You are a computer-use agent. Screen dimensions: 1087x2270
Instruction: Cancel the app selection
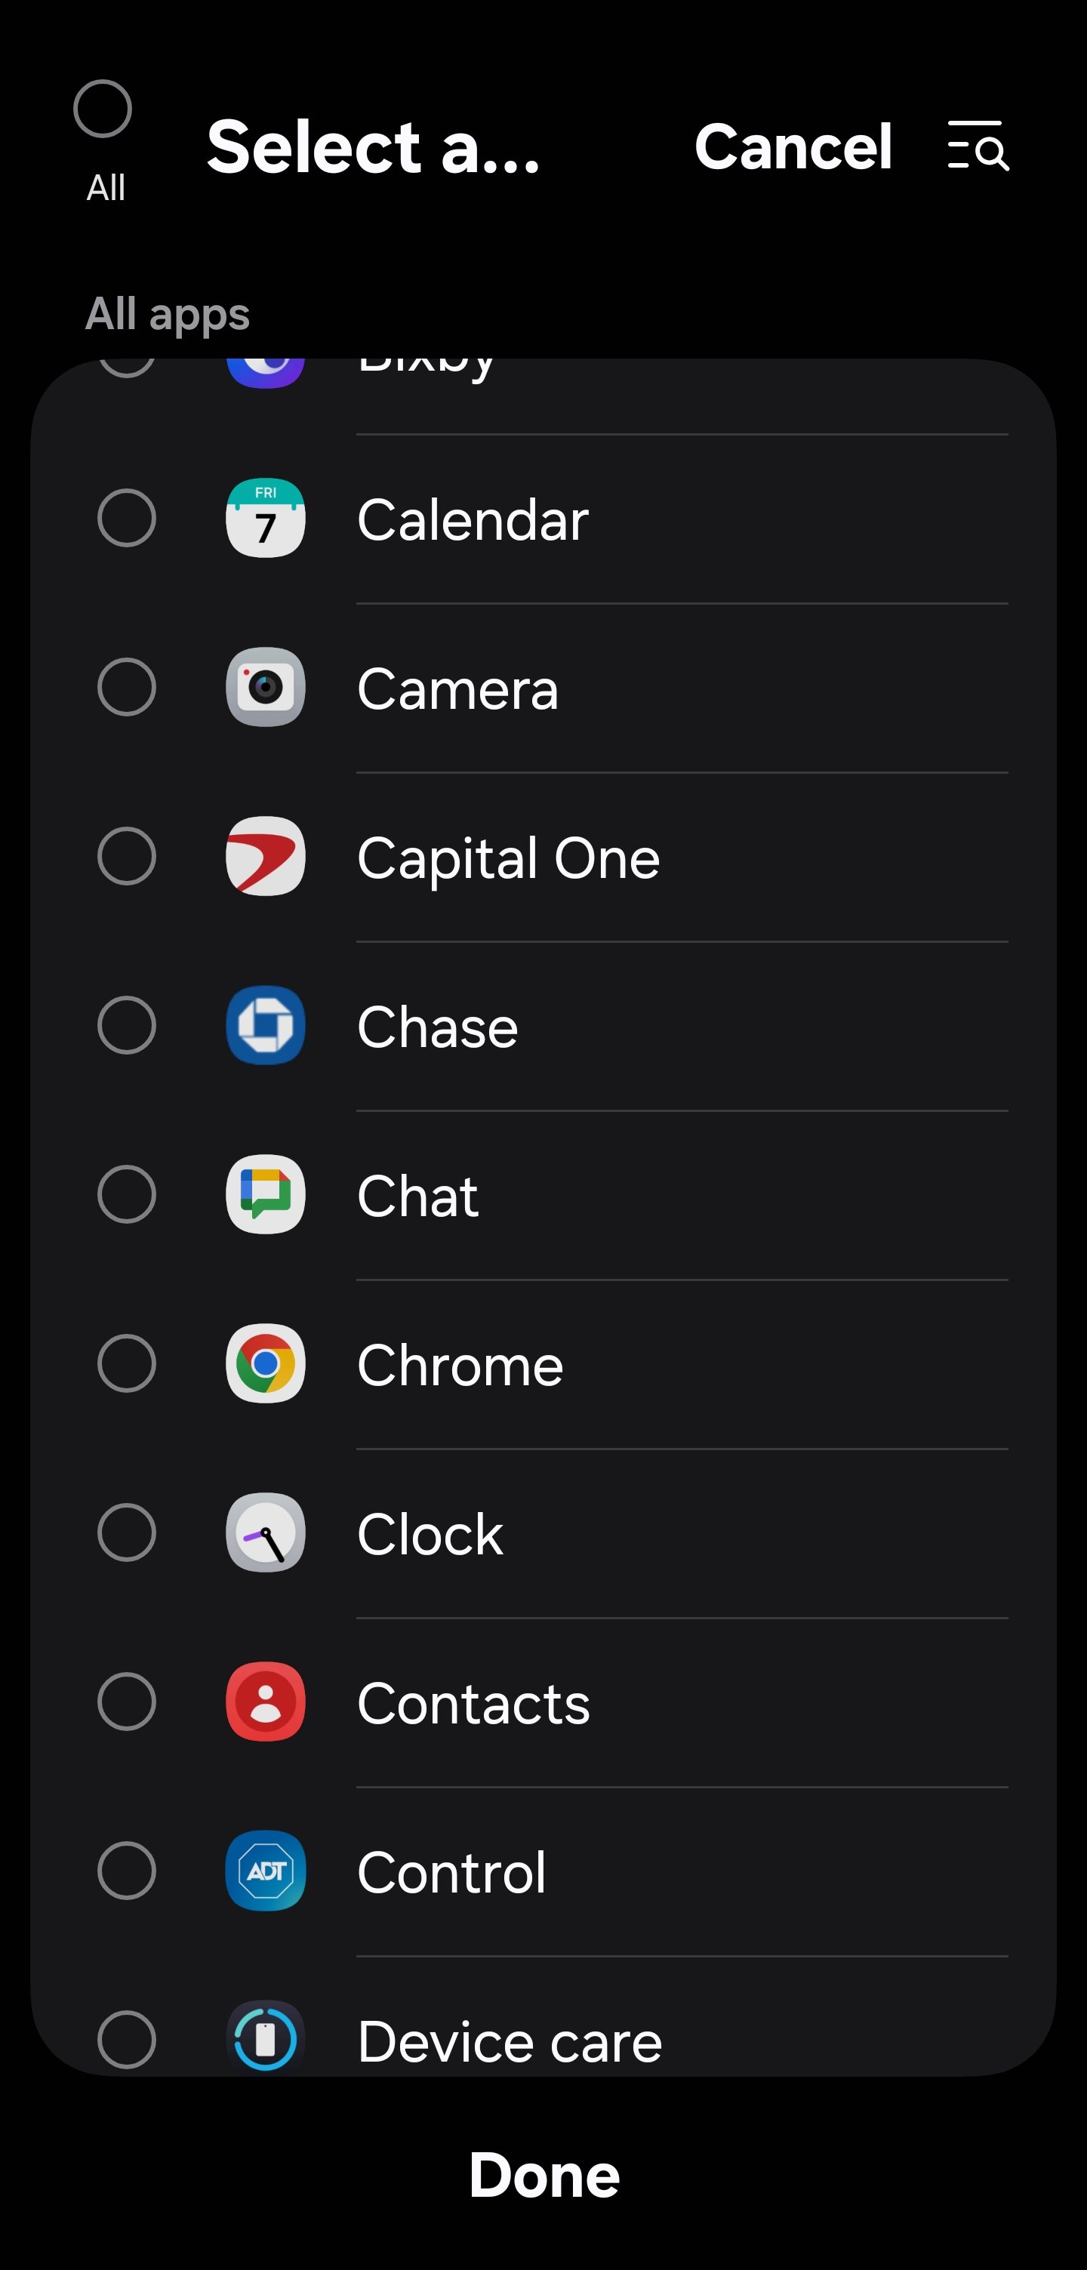[793, 146]
